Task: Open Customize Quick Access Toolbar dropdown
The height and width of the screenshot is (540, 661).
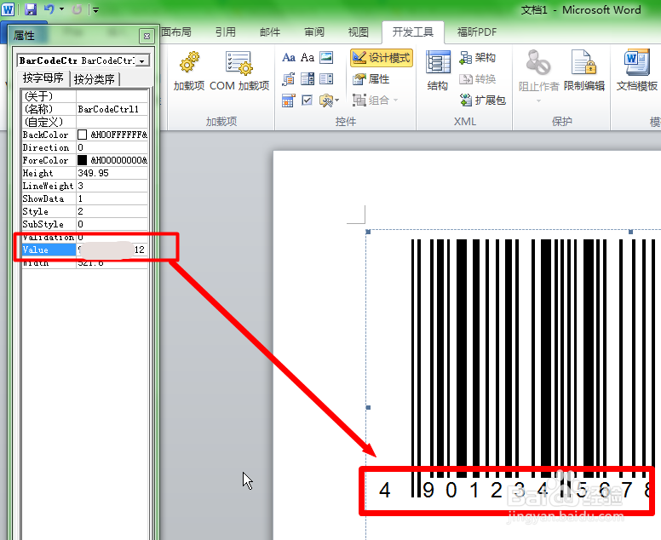Action: point(95,9)
